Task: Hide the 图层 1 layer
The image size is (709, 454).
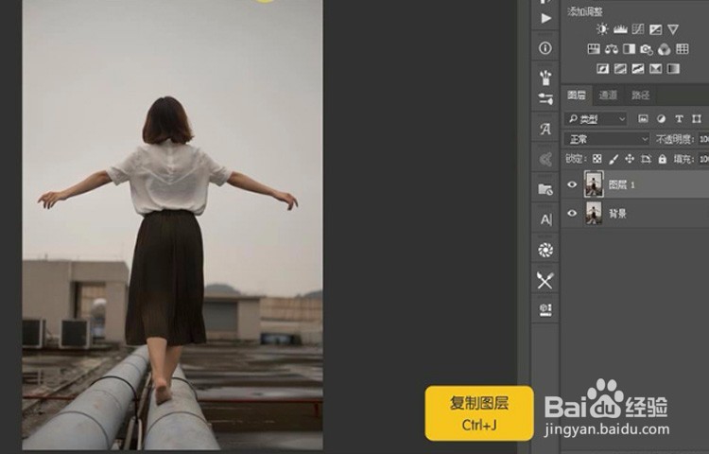Action: click(572, 184)
